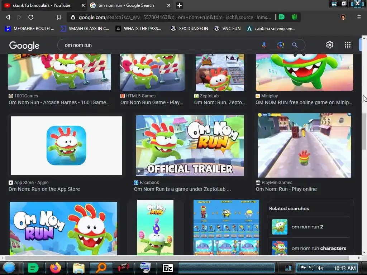Switch to the skunk fu binoculars YouTube tab
This screenshot has width=367, height=275.
click(x=42, y=5)
